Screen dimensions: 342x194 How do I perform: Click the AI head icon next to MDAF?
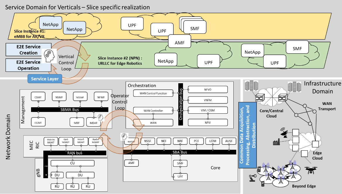click(x=100, y=118)
